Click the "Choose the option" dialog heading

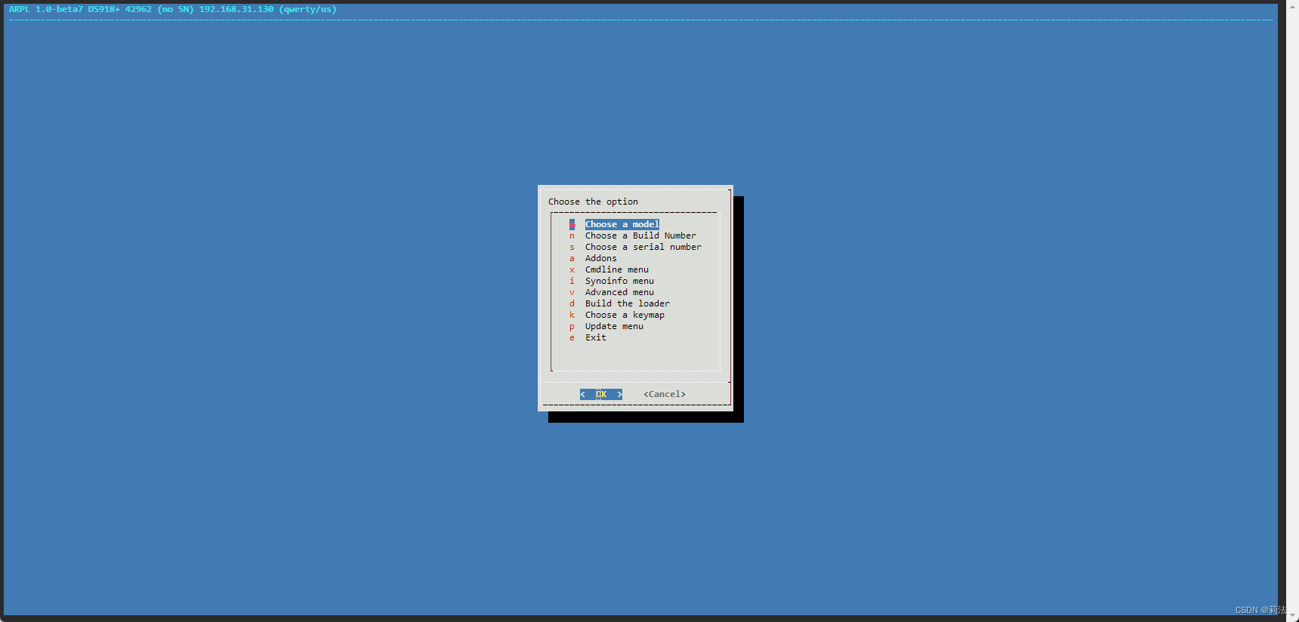[x=593, y=202]
